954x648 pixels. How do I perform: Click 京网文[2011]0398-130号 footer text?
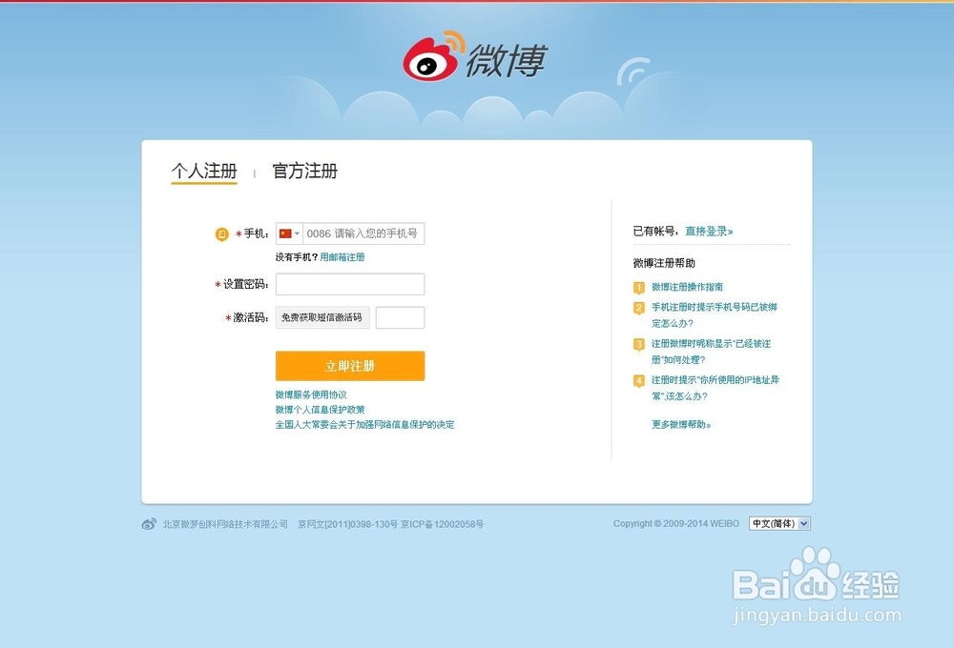[347, 524]
